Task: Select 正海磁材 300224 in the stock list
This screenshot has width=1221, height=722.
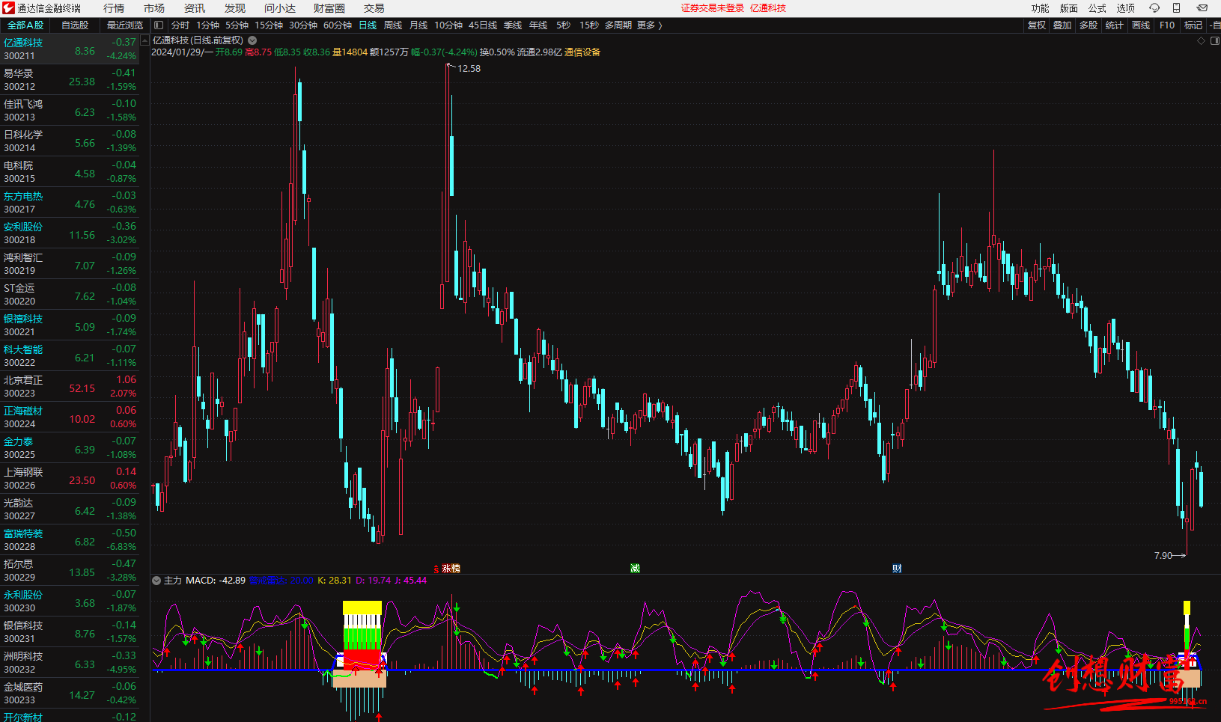Action: click(x=70, y=417)
